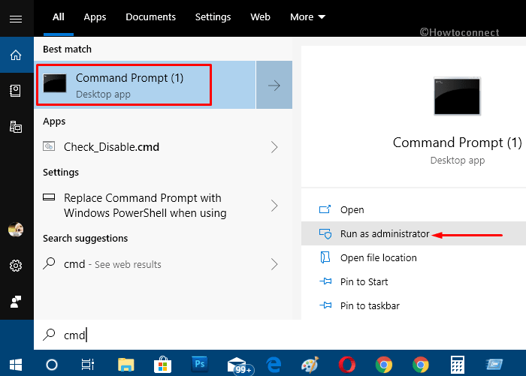
Task: Open File Explorer from the taskbar
Action: coord(126,365)
